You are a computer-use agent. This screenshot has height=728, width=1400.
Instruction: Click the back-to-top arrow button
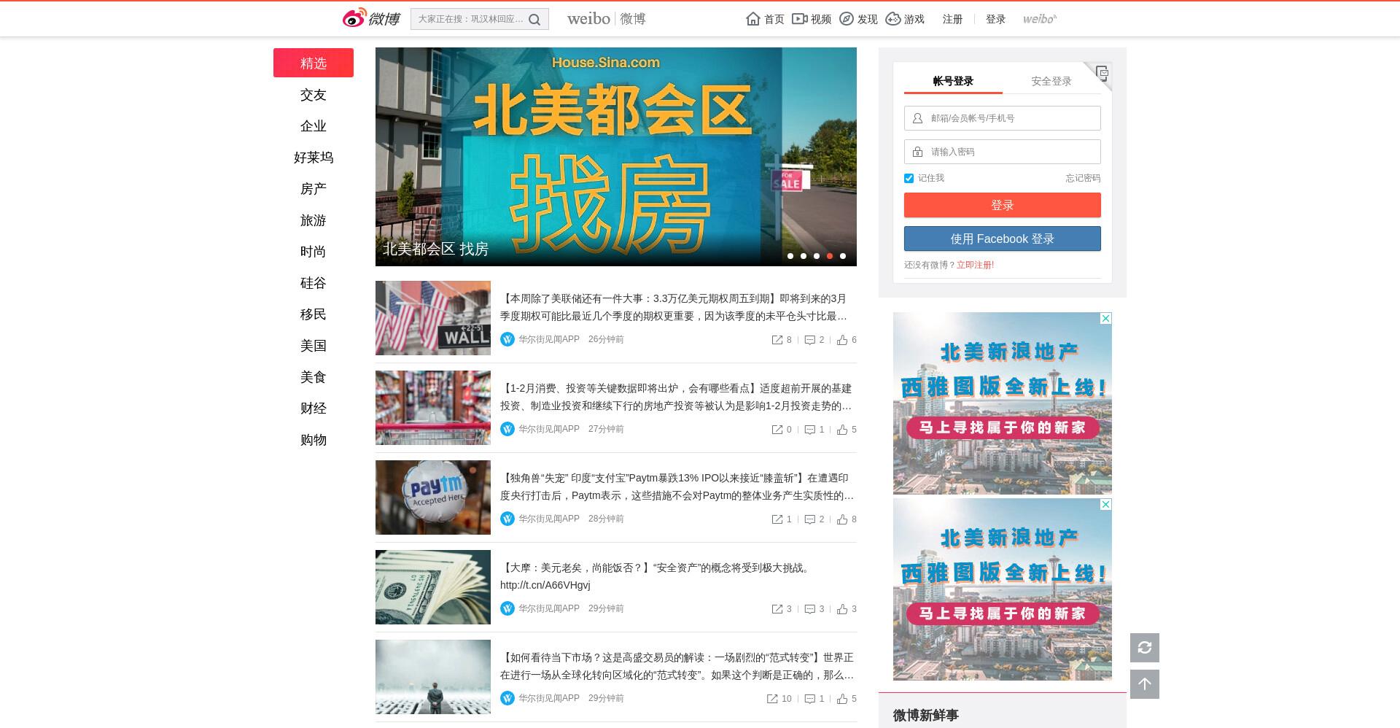click(x=1145, y=684)
